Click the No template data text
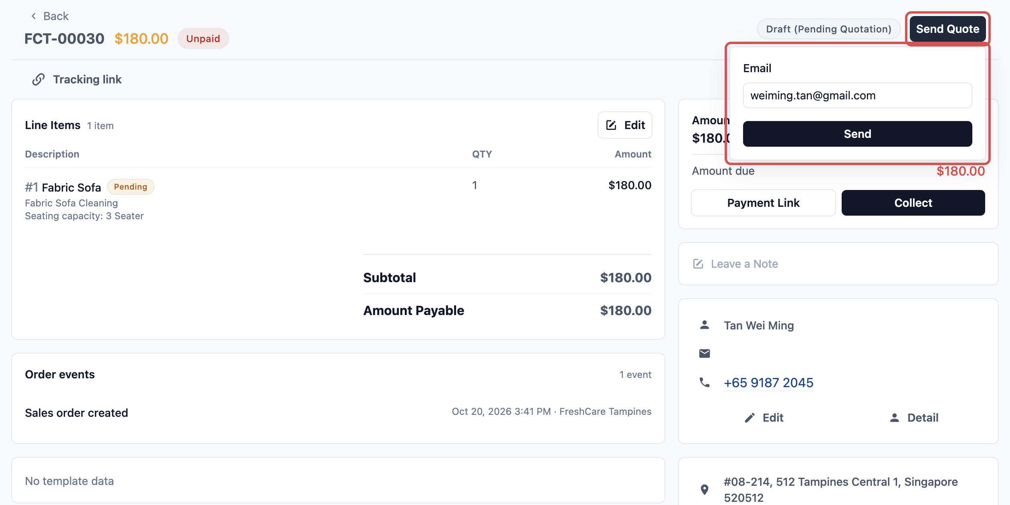Screen dimensions: 1010x505 pyautogui.click(x=69, y=481)
